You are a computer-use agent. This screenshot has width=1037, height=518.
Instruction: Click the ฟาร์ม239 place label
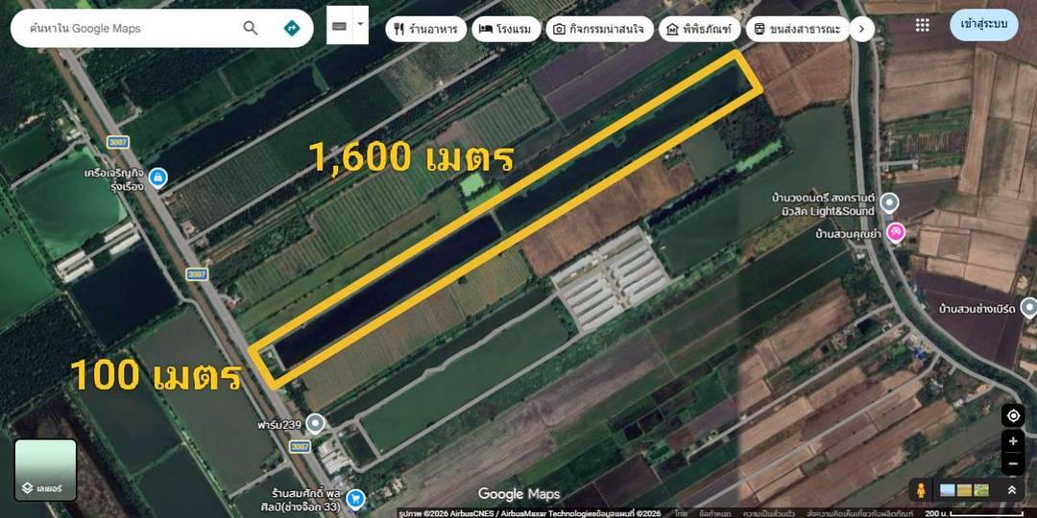280,424
